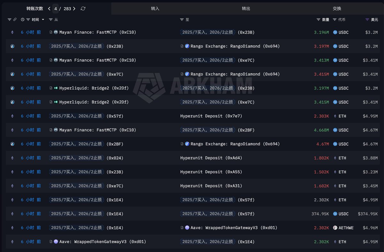The image size is (384, 252).
Task: Switch to the 转出 tab
Action: click(x=246, y=9)
